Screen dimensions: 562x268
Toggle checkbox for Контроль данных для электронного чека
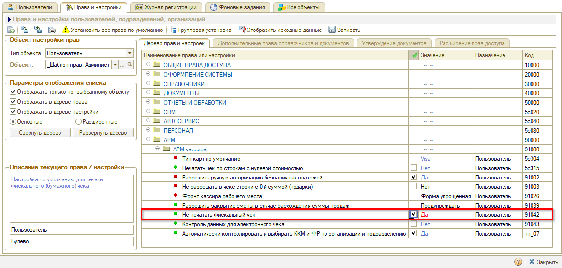414,224
